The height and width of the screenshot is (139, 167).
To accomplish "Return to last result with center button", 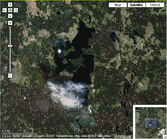I will click(x=10, y=10).
